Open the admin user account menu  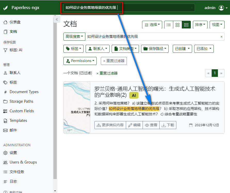(223, 8)
